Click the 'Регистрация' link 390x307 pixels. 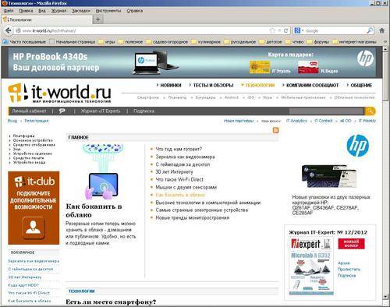[x=37, y=121]
